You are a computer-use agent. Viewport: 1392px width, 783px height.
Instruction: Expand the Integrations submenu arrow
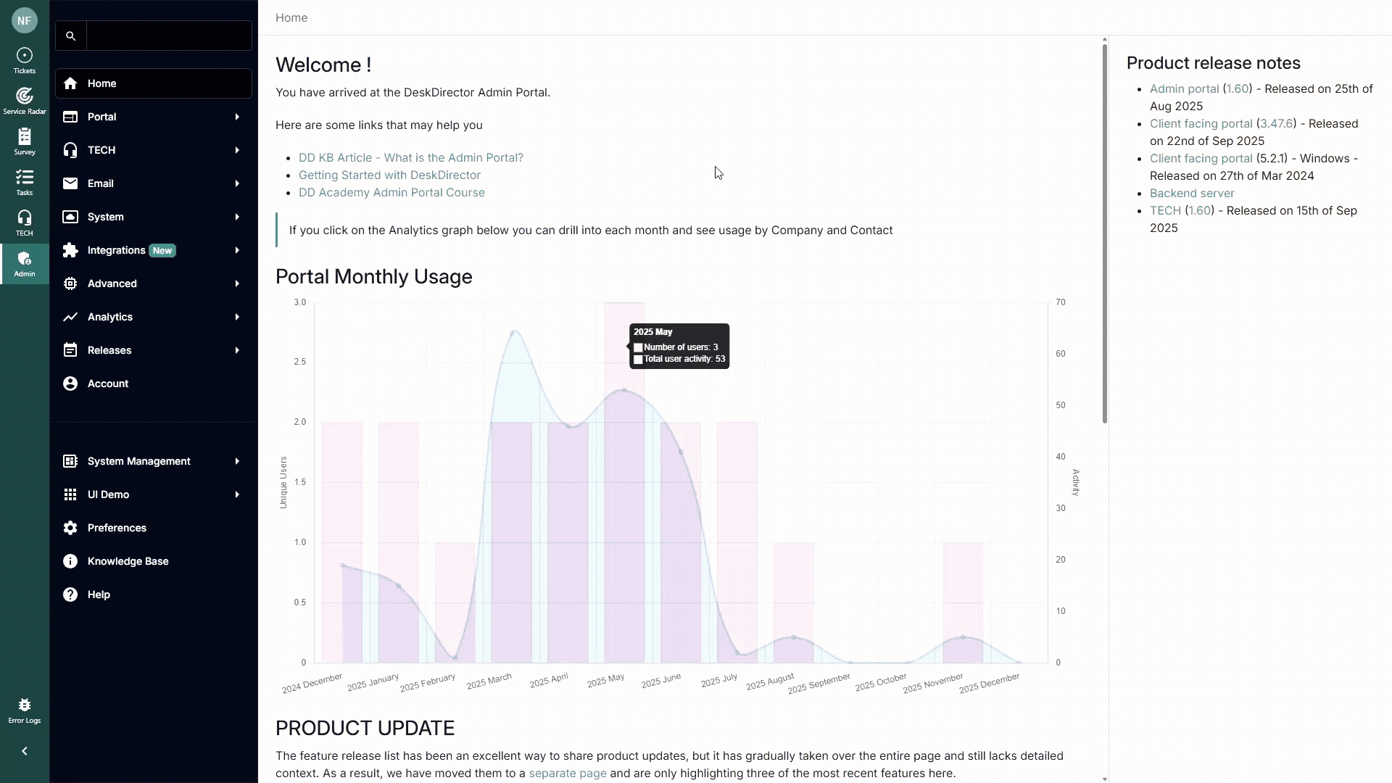[237, 250]
